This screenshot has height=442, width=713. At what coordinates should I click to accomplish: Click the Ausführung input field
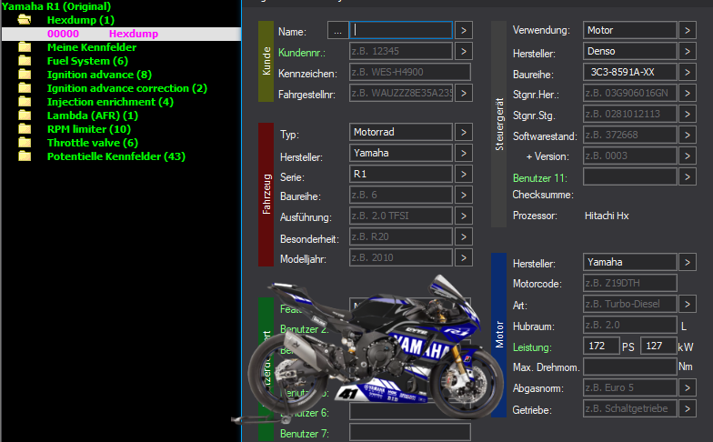pos(401,216)
